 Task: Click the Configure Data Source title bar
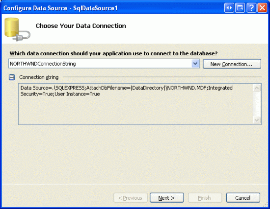(112, 8)
